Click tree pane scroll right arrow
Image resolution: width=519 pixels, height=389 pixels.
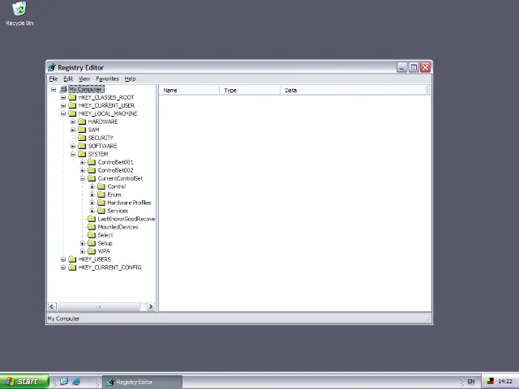[151, 306]
